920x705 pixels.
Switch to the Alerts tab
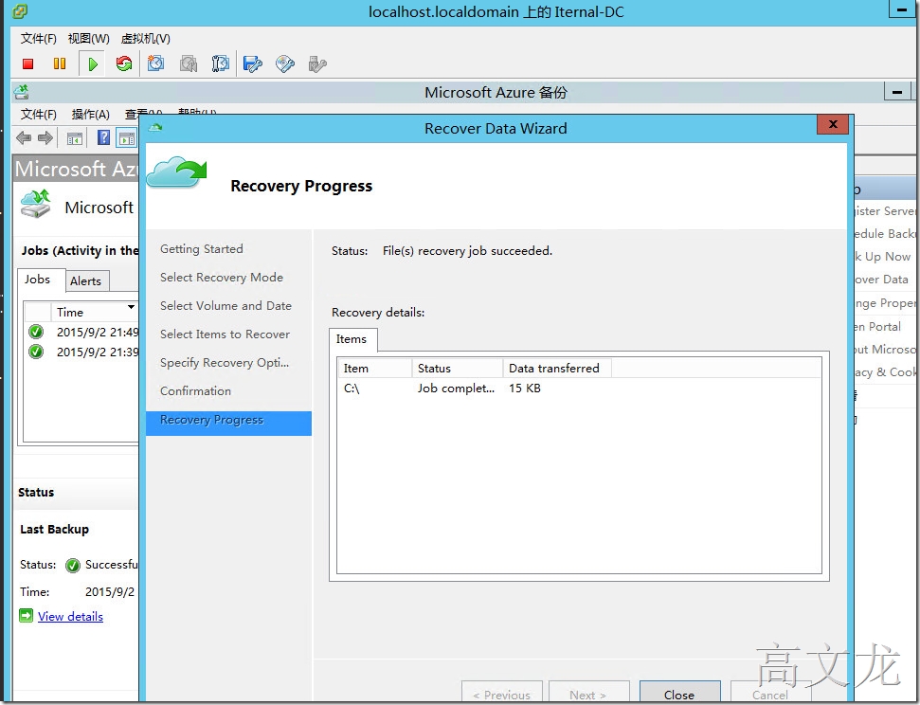click(85, 281)
